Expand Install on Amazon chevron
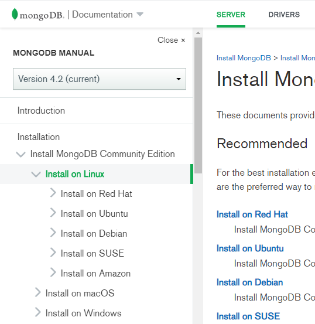Screen dimensions: 315x324 point(53,272)
